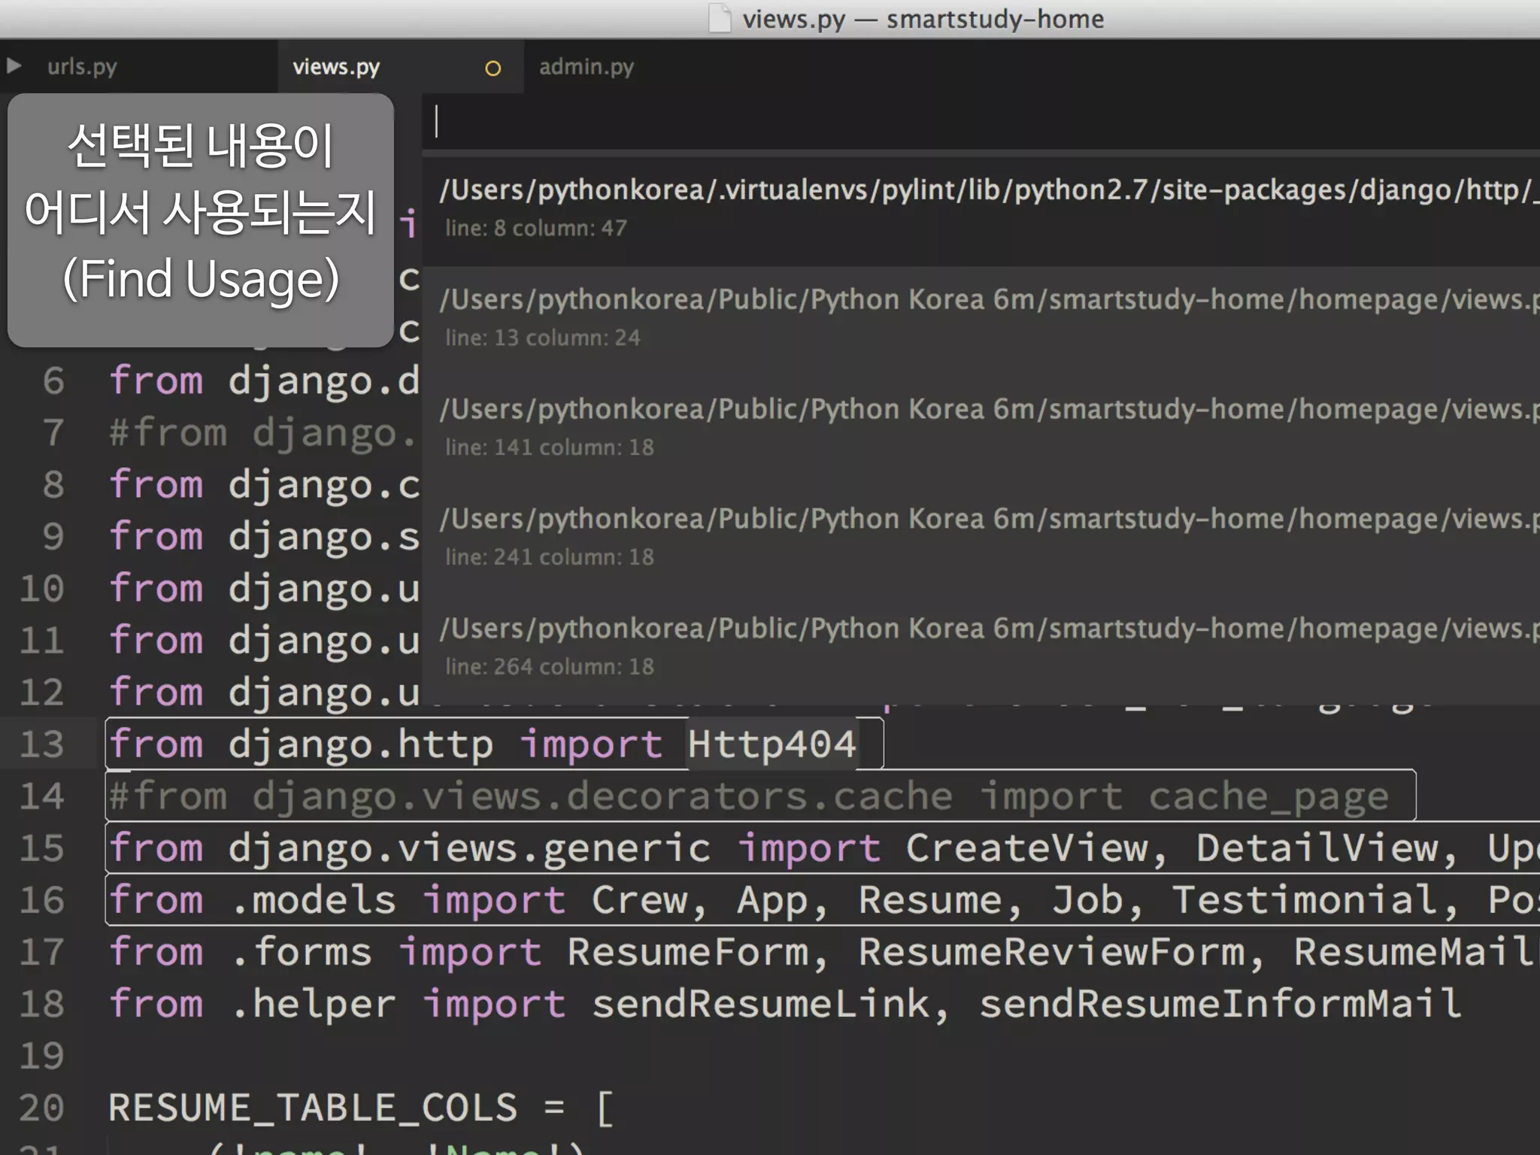
Task: Click the commented import on line 7
Action: pyautogui.click(x=263, y=433)
